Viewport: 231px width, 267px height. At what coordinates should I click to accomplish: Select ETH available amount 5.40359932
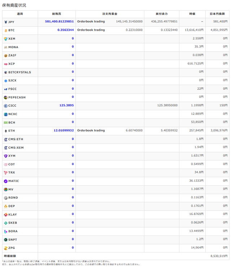coord(169,131)
